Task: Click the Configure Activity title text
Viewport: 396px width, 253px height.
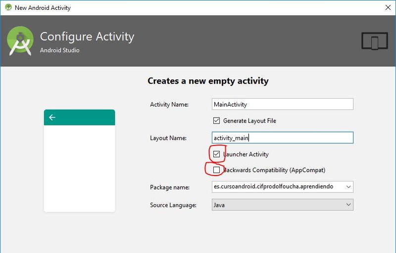Action: (x=87, y=37)
